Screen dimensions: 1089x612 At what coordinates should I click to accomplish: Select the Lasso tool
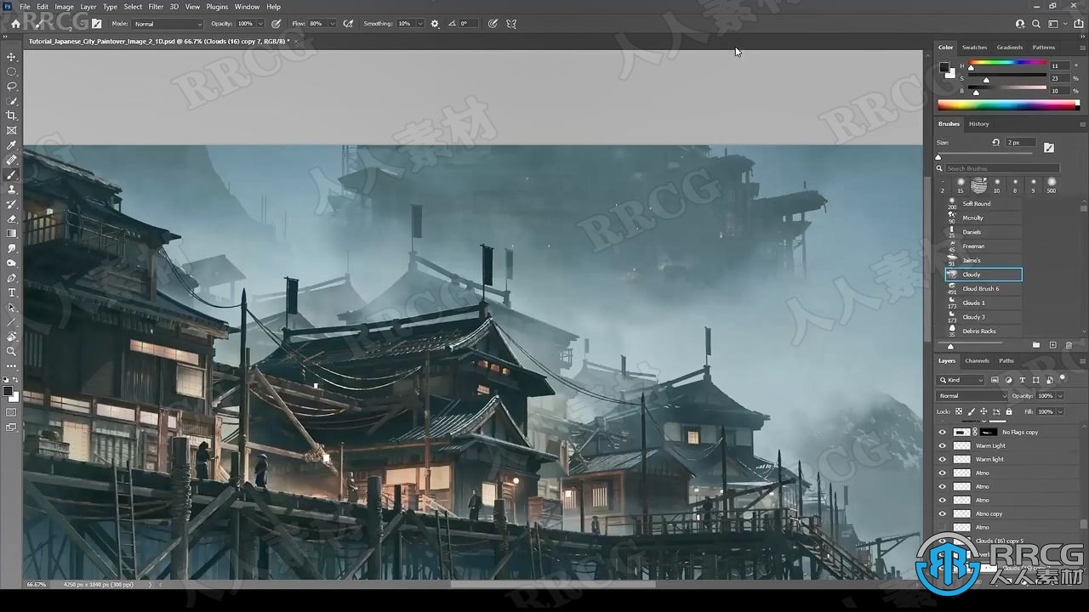tap(12, 86)
